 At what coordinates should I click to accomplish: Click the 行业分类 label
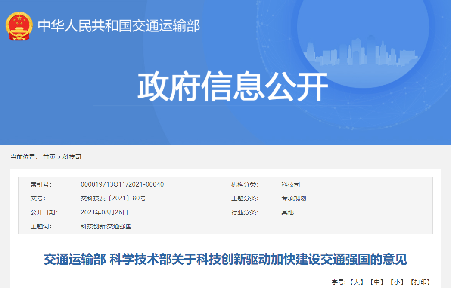[245, 212]
